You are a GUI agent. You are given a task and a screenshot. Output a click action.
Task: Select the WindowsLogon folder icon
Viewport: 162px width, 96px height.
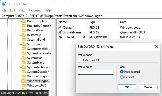pyautogui.click(x=24, y=81)
